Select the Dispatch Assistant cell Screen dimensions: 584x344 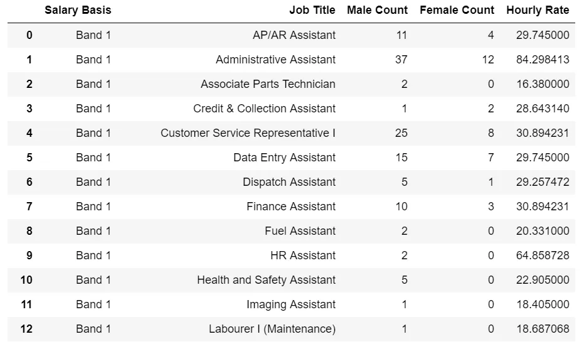289,182
